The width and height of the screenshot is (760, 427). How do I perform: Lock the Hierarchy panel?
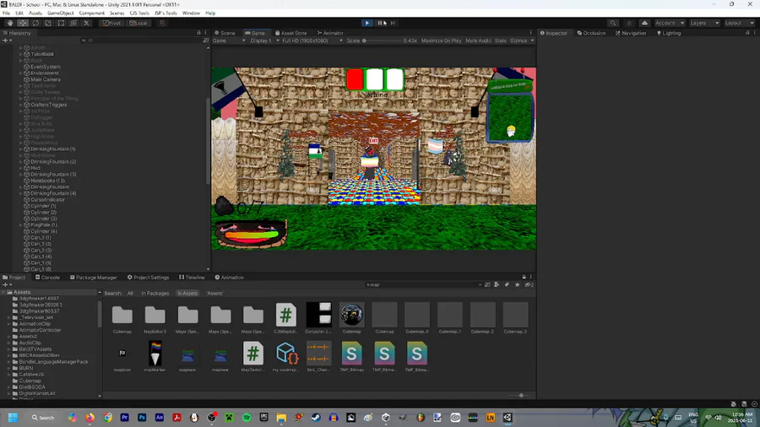point(198,33)
